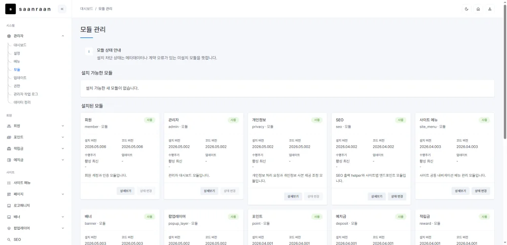Screen dimensions: 507x245
Task: Open 메뉴 in the sidebar submenu
Action: click(x=17, y=61)
